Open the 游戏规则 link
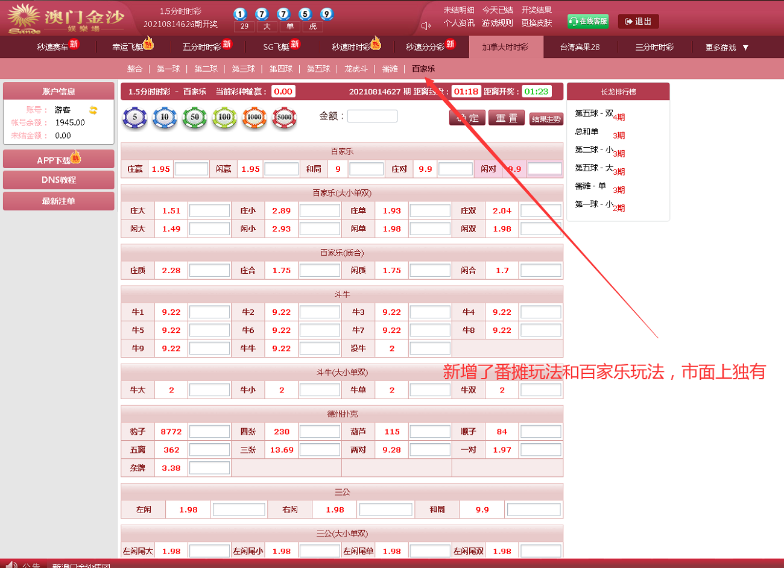 pos(498,23)
